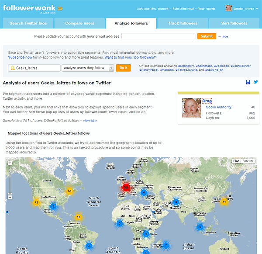Click the blue 2 cluster marker near Kenya

tap(146, 234)
